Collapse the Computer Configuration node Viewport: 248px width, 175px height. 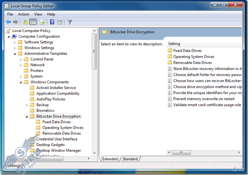click(x=9, y=37)
